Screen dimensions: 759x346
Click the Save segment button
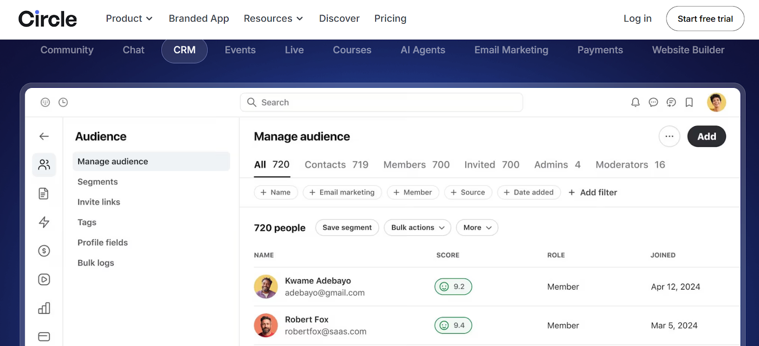(347, 227)
